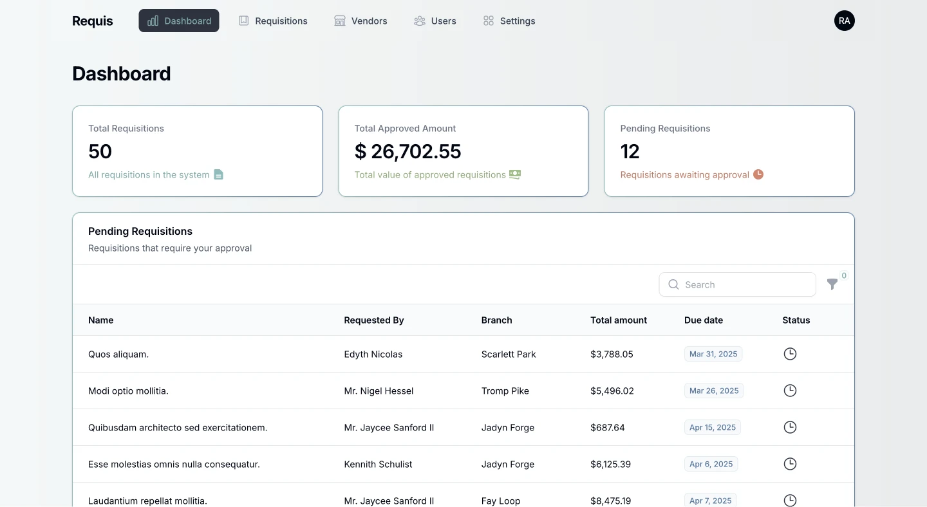Click the Requis logo
Screen dimensions: 927x507
[93, 21]
